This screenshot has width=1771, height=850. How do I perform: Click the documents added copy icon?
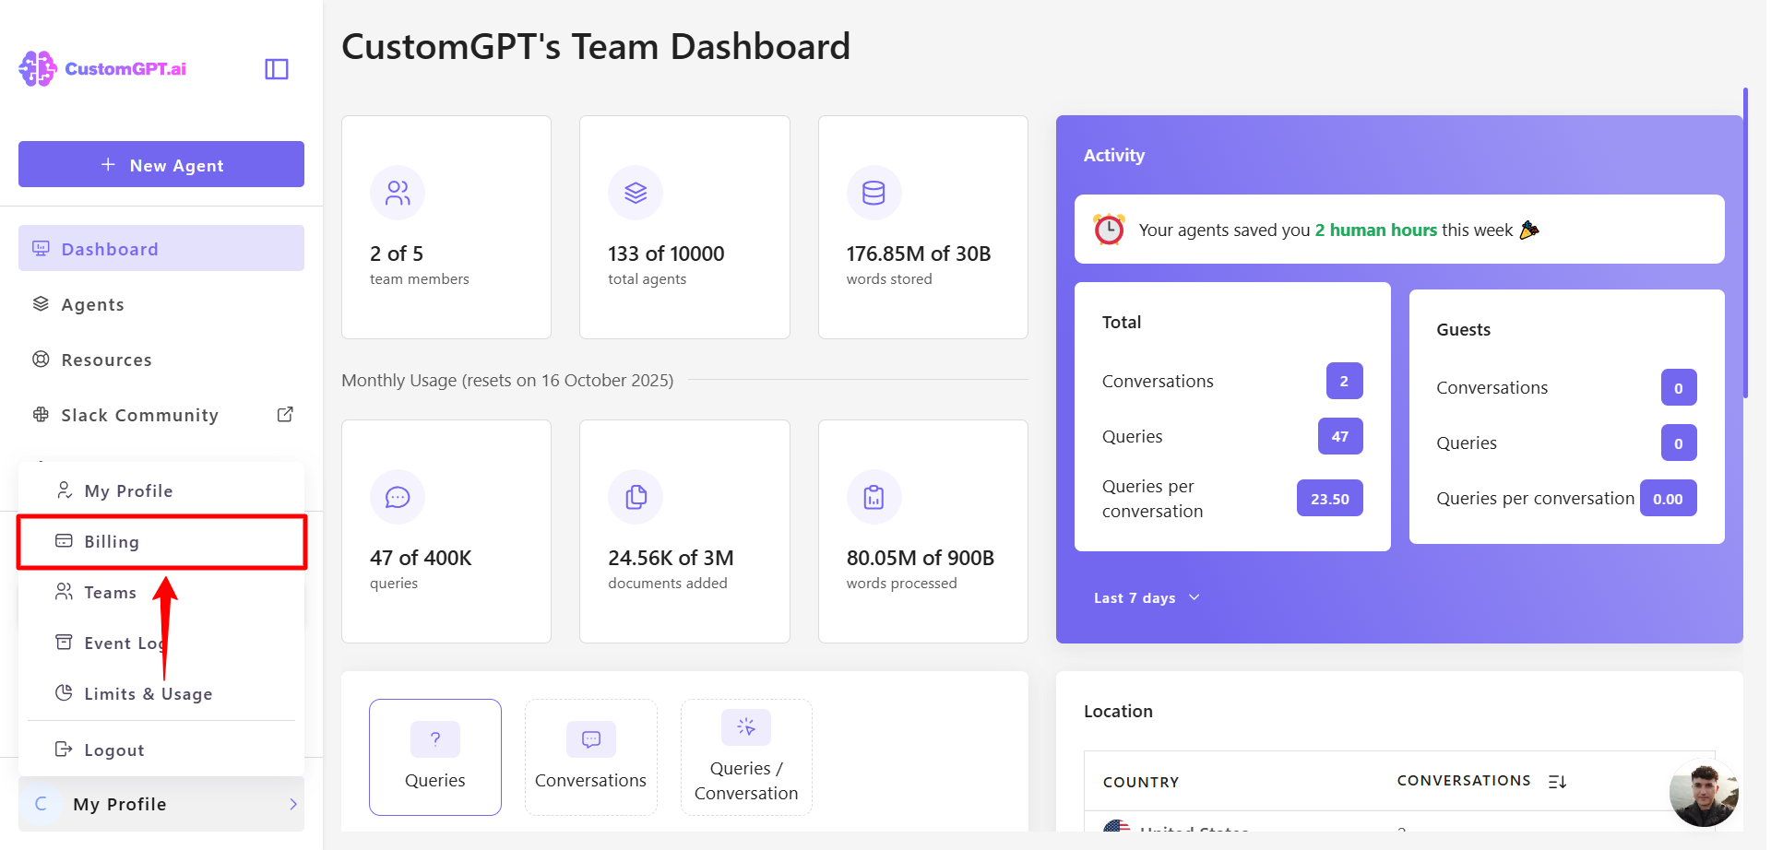[636, 497]
